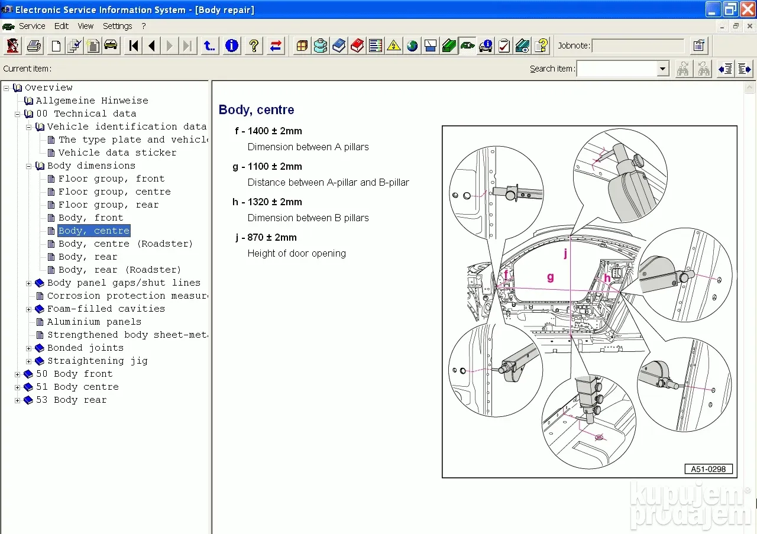757x534 pixels.
Task: Click the blue left-arrow outdent icon
Action: [726, 69]
